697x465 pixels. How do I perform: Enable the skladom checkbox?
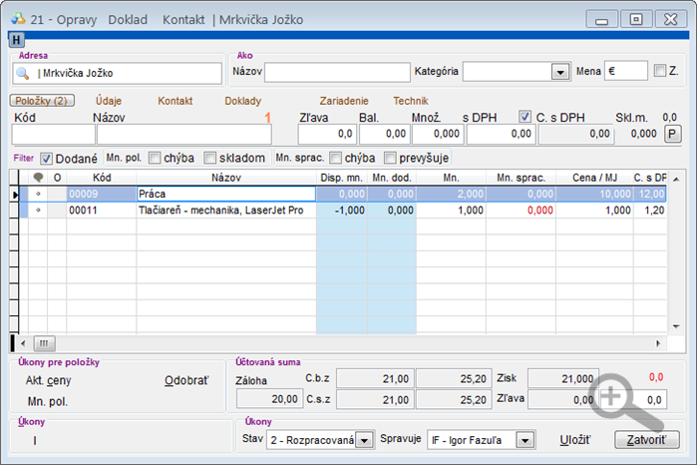[x=209, y=158]
